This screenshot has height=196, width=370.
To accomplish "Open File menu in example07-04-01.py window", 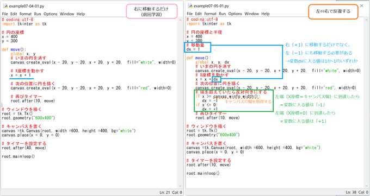I will (5, 14).
